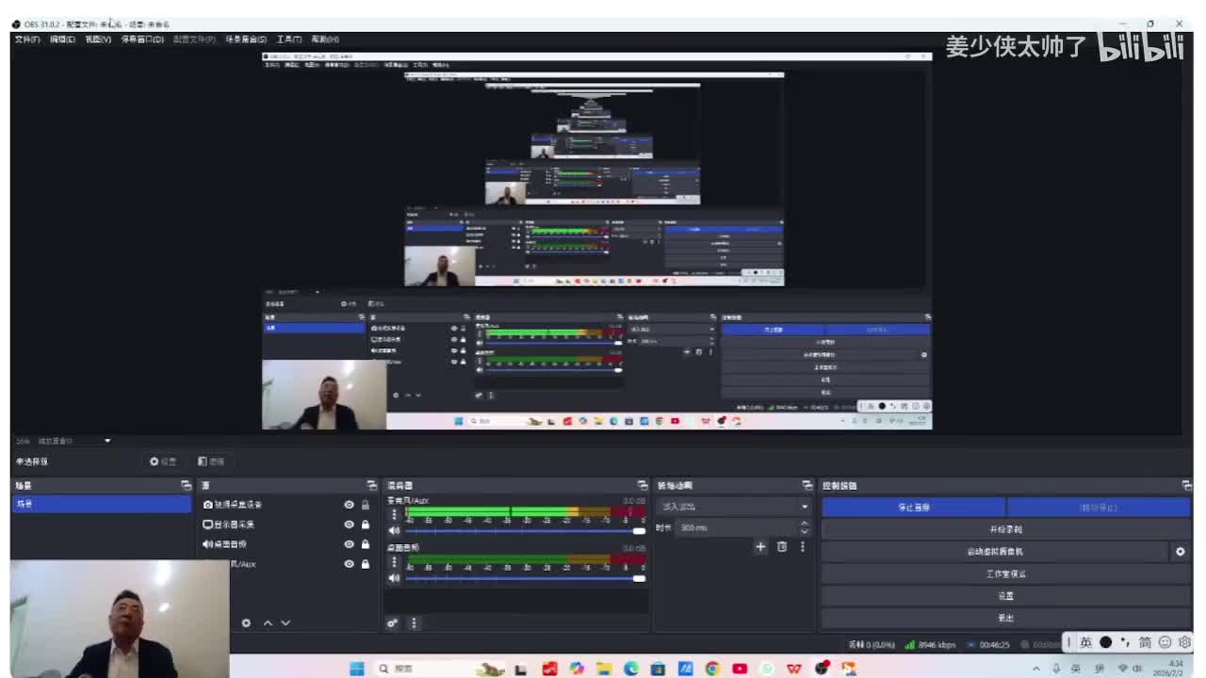Open source properties with the gear button
Viewport: 1206px width, 678px height.
pos(163,461)
